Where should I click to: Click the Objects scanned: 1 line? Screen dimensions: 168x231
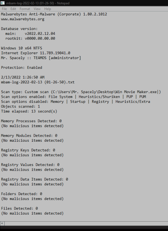click(20, 106)
